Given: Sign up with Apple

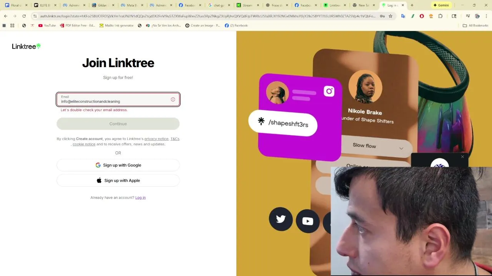Looking at the screenshot, I should coord(118,181).
